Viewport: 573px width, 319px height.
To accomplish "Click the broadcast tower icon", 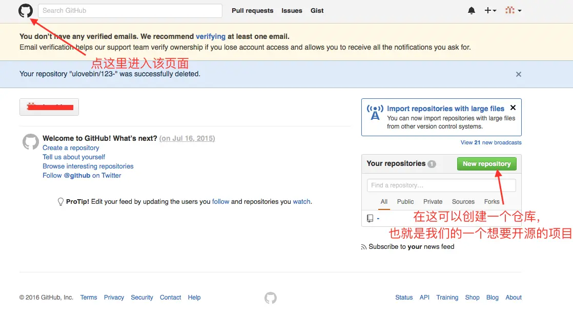I will point(375,113).
